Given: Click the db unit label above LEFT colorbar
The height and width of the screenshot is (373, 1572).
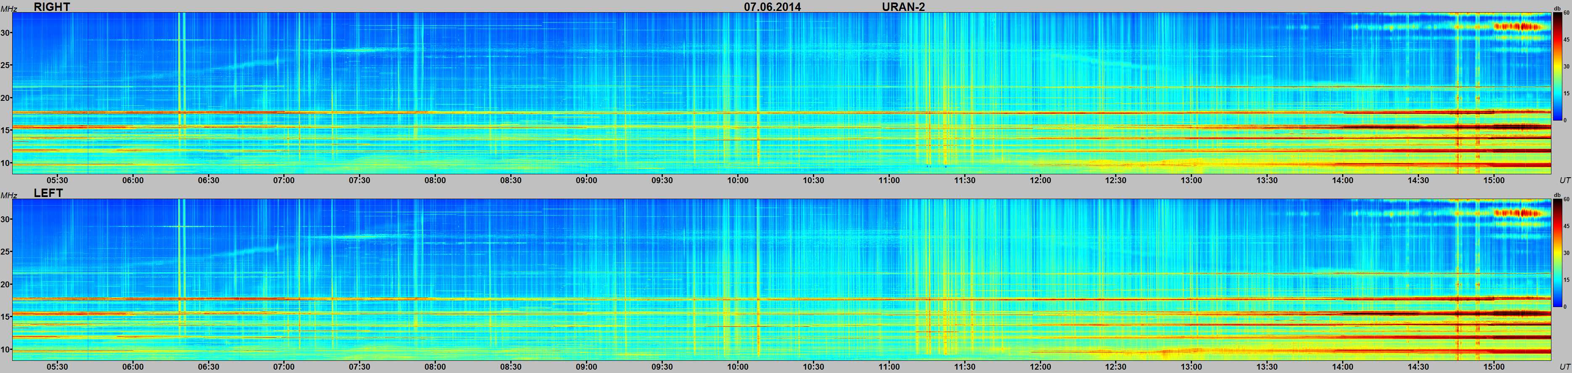Looking at the screenshot, I should 1557,195.
